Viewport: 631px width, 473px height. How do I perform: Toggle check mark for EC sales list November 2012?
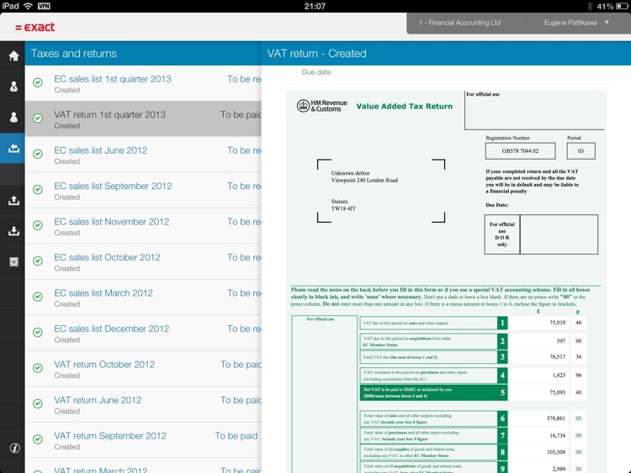point(38,225)
